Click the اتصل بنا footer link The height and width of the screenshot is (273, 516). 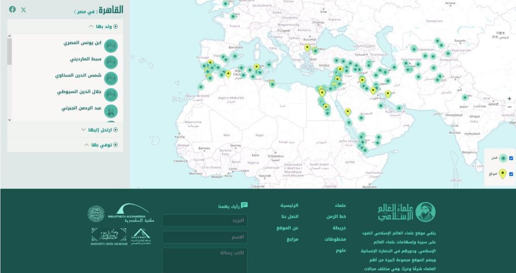290,216
